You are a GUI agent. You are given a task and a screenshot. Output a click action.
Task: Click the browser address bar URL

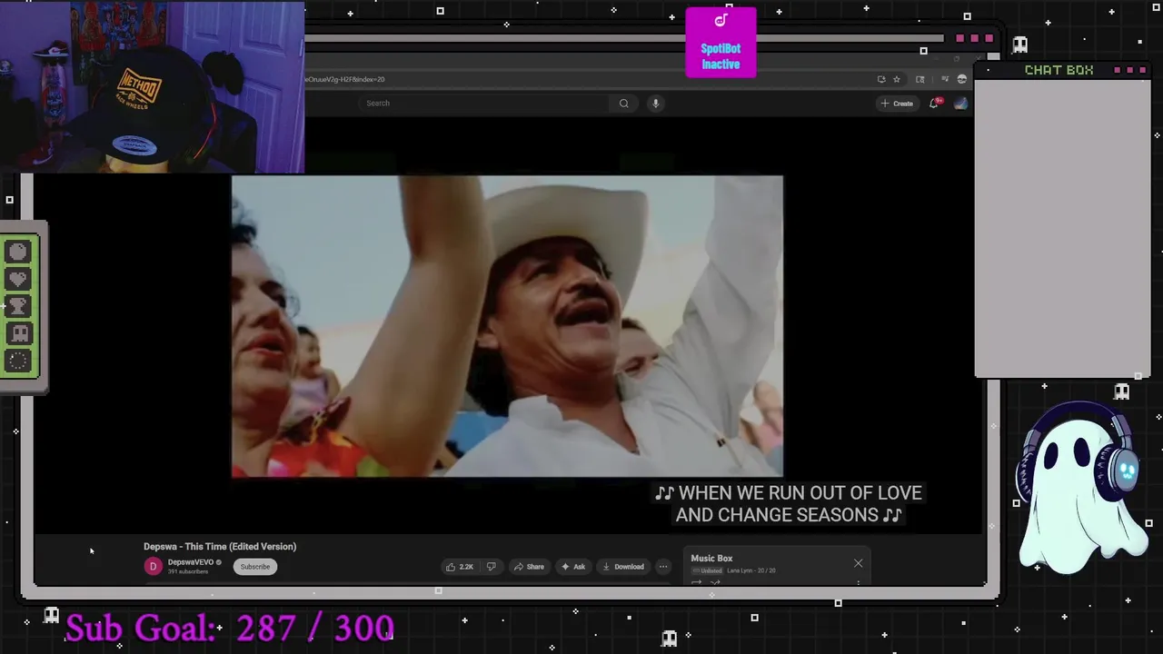(x=345, y=79)
